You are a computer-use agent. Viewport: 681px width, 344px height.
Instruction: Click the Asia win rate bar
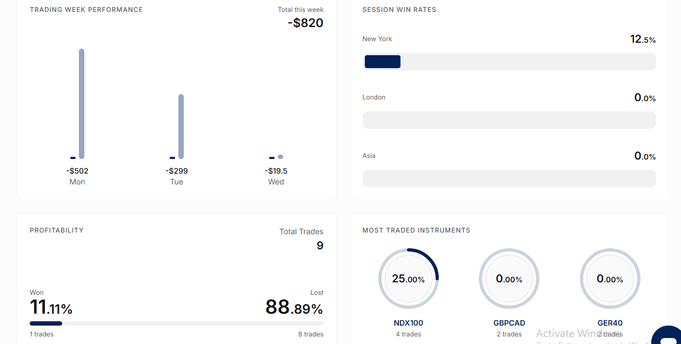(509, 178)
